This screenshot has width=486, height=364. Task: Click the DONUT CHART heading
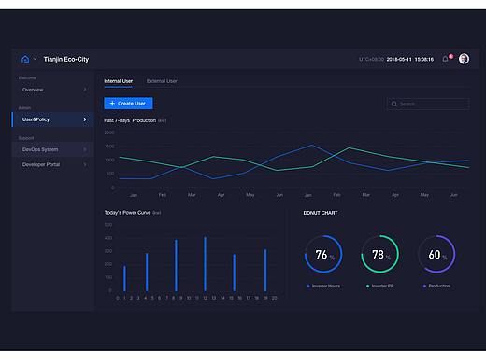[x=321, y=213]
